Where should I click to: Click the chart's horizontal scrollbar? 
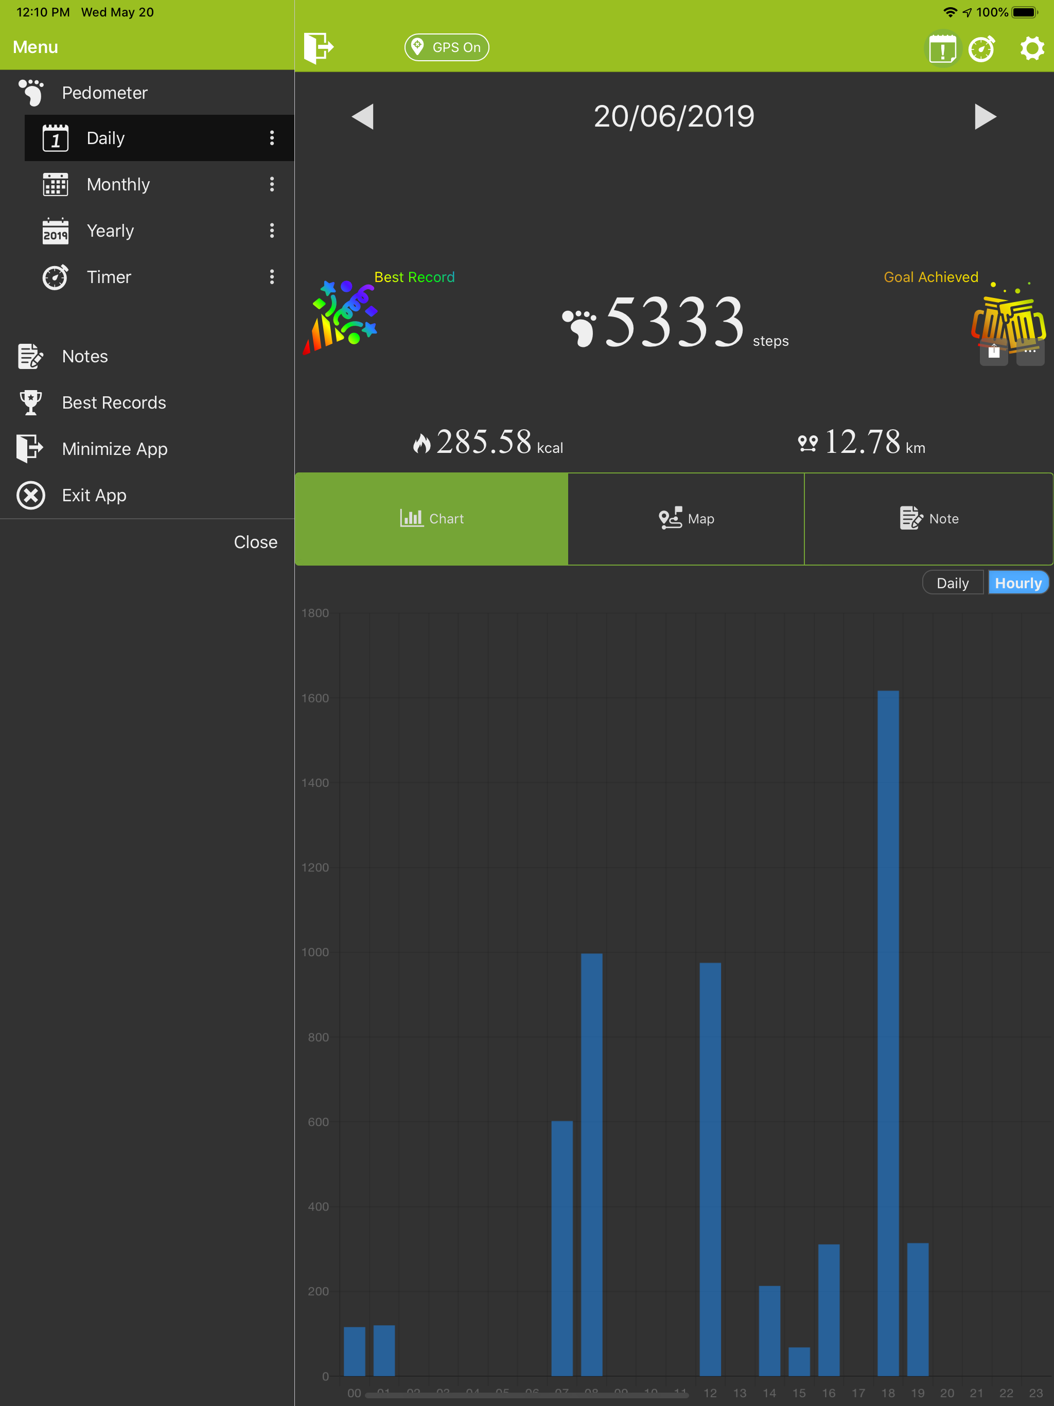[x=526, y=1395]
